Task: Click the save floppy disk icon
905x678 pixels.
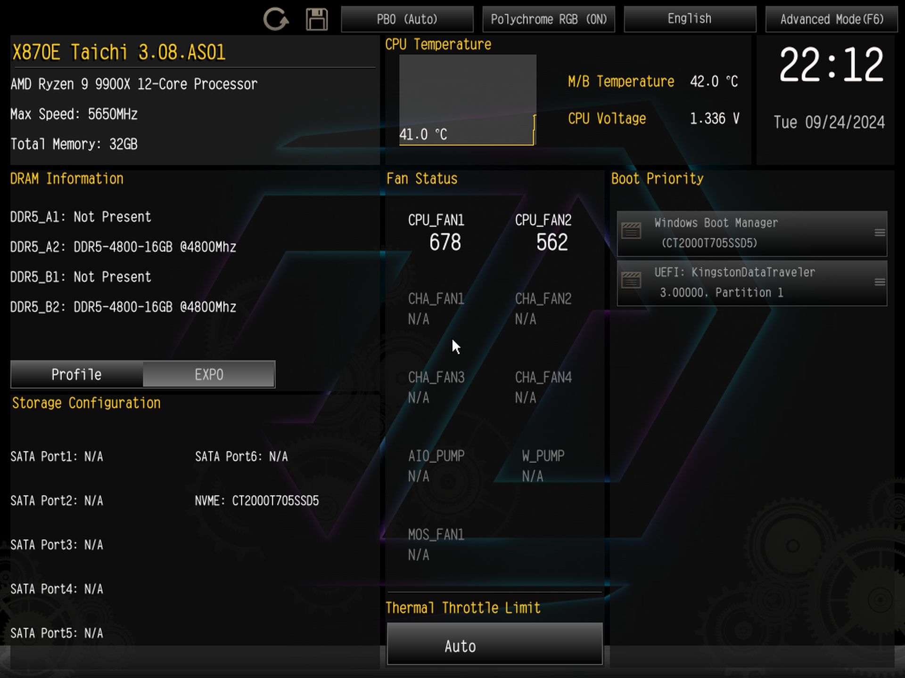Action: [316, 19]
